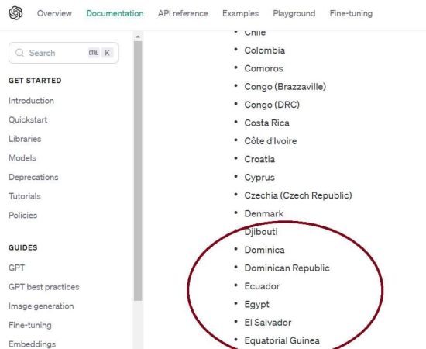Viewport: 426px width, 349px height.
Task: Switch to the Documentation tab
Action: 115,13
